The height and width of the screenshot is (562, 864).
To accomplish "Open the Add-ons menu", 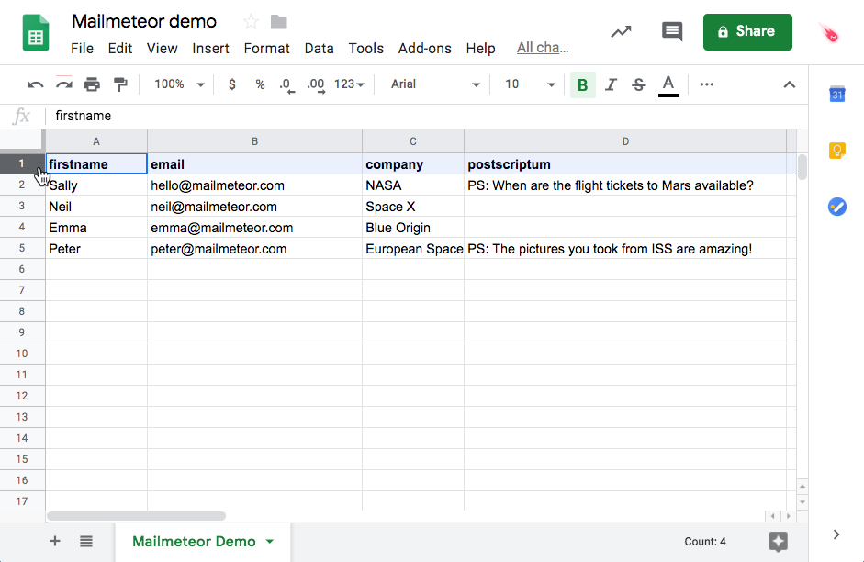I will 425,49.
